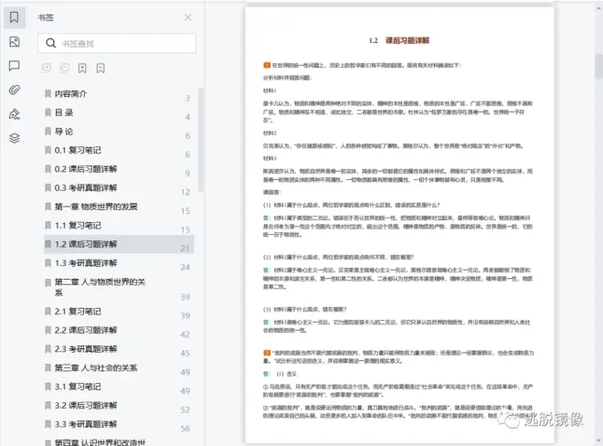Click the magnifier icon in bookmark search
Image resolution: width=603 pixels, height=446 pixels.
[50, 43]
